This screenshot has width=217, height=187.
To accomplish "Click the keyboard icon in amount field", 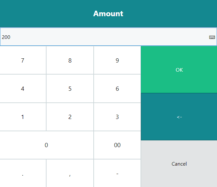I will (x=212, y=37).
